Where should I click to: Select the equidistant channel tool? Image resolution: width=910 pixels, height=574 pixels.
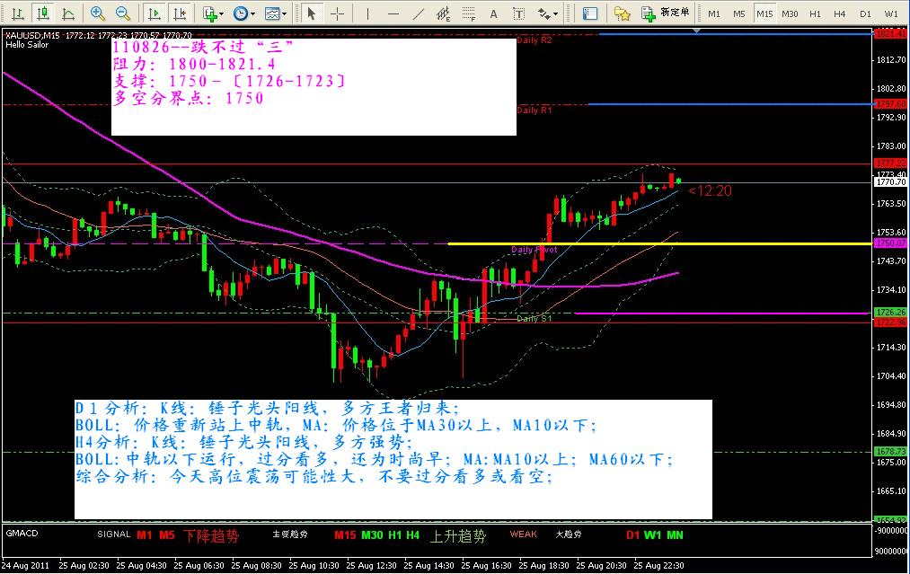click(444, 13)
